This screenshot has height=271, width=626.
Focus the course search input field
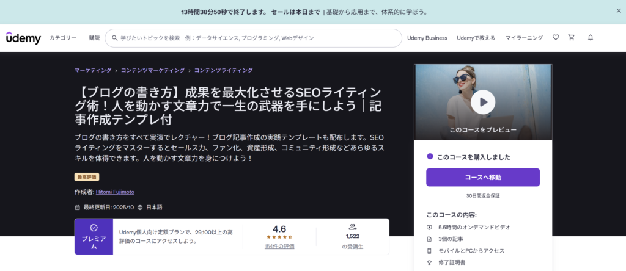pyautogui.click(x=253, y=38)
